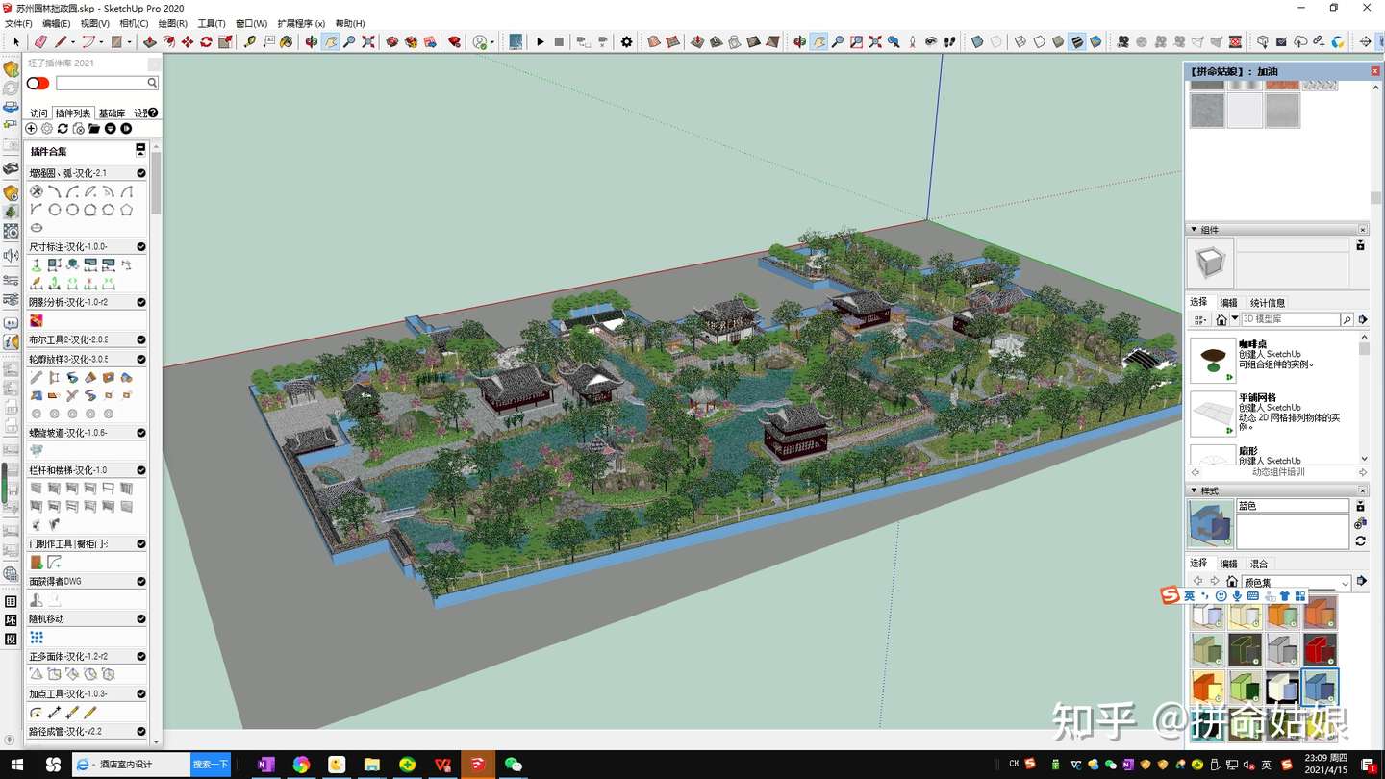Image resolution: width=1385 pixels, height=779 pixels.
Task: Open Extension Warehouse icon
Action: [x=411, y=41]
